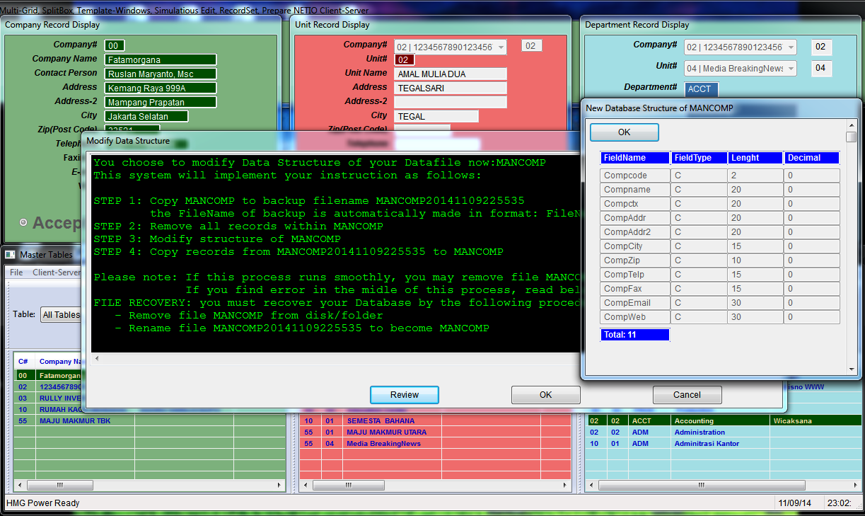Click Address field Kemang Raya 999A

[161, 88]
